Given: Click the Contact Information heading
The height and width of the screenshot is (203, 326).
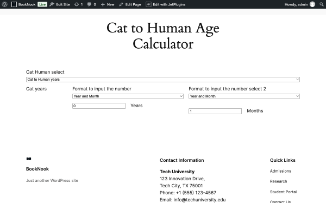Looking at the screenshot, I should pyautogui.click(x=181, y=160).
